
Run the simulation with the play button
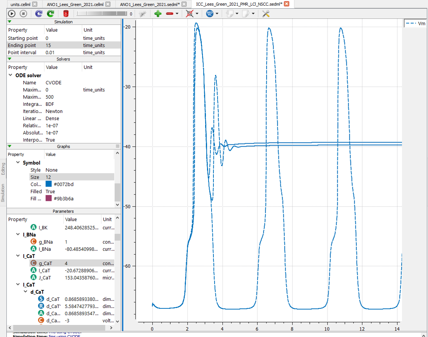point(12,14)
